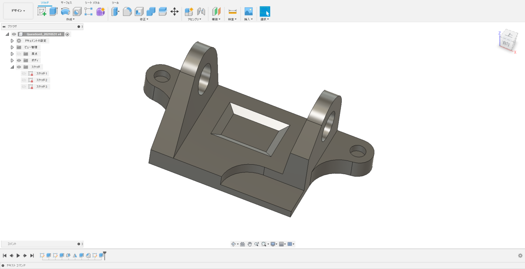525x269 pixels.
Task: Select the Combine tool
Action: 151,12
